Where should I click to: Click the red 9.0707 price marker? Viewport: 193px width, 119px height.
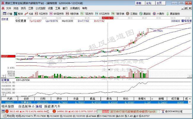click(8, 56)
